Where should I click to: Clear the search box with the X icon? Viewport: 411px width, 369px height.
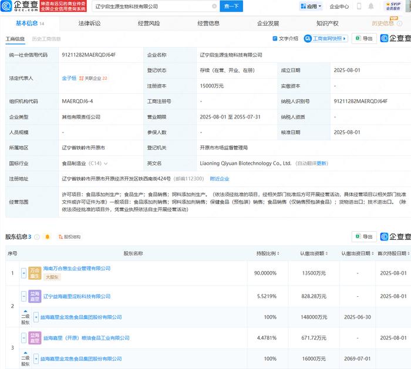(x=214, y=6)
